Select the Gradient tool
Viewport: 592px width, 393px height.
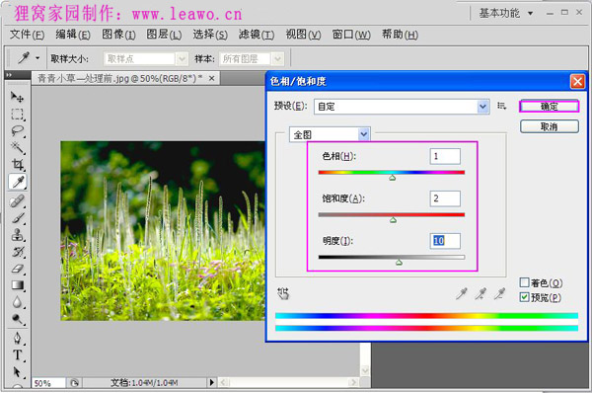pos(17,285)
